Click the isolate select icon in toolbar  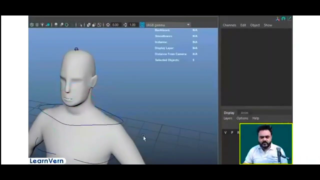click(80, 25)
